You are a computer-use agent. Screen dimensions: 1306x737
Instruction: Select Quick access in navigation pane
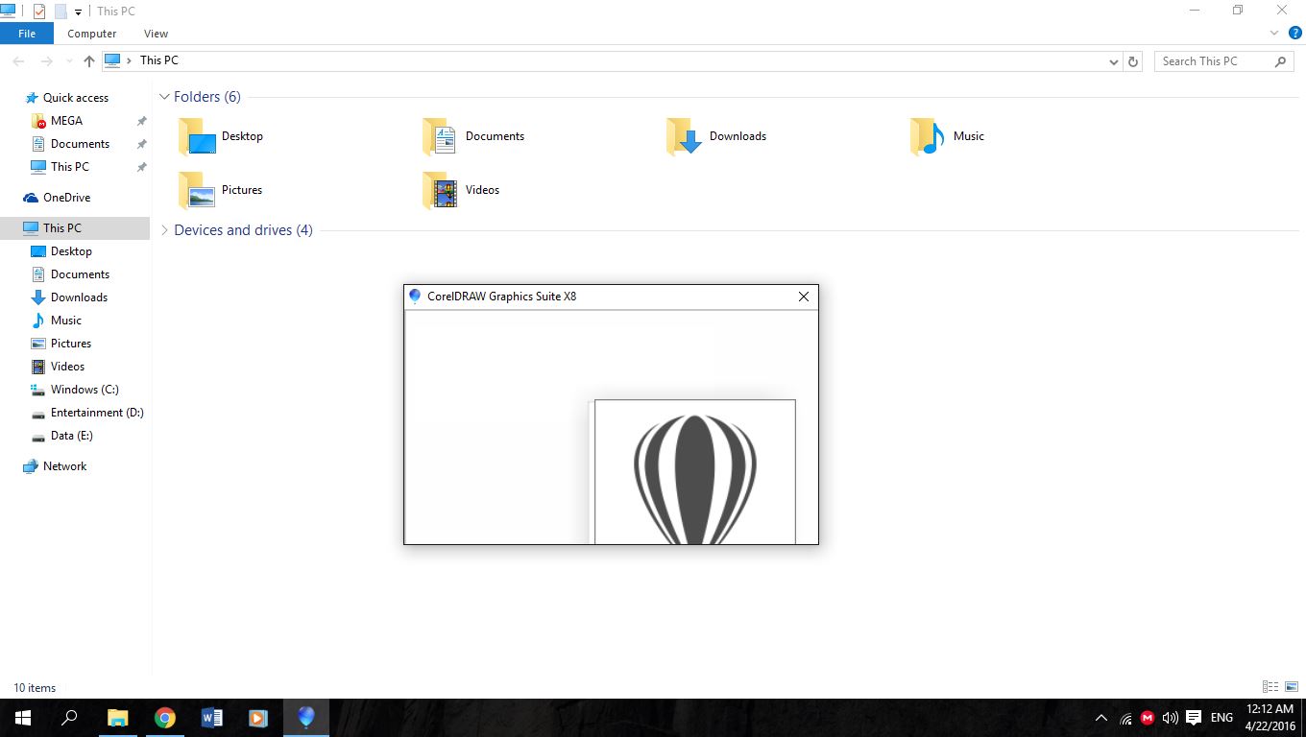coord(76,98)
